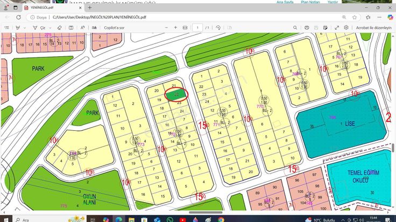
Task: Rotate the PDF page
Action: pos(218,28)
